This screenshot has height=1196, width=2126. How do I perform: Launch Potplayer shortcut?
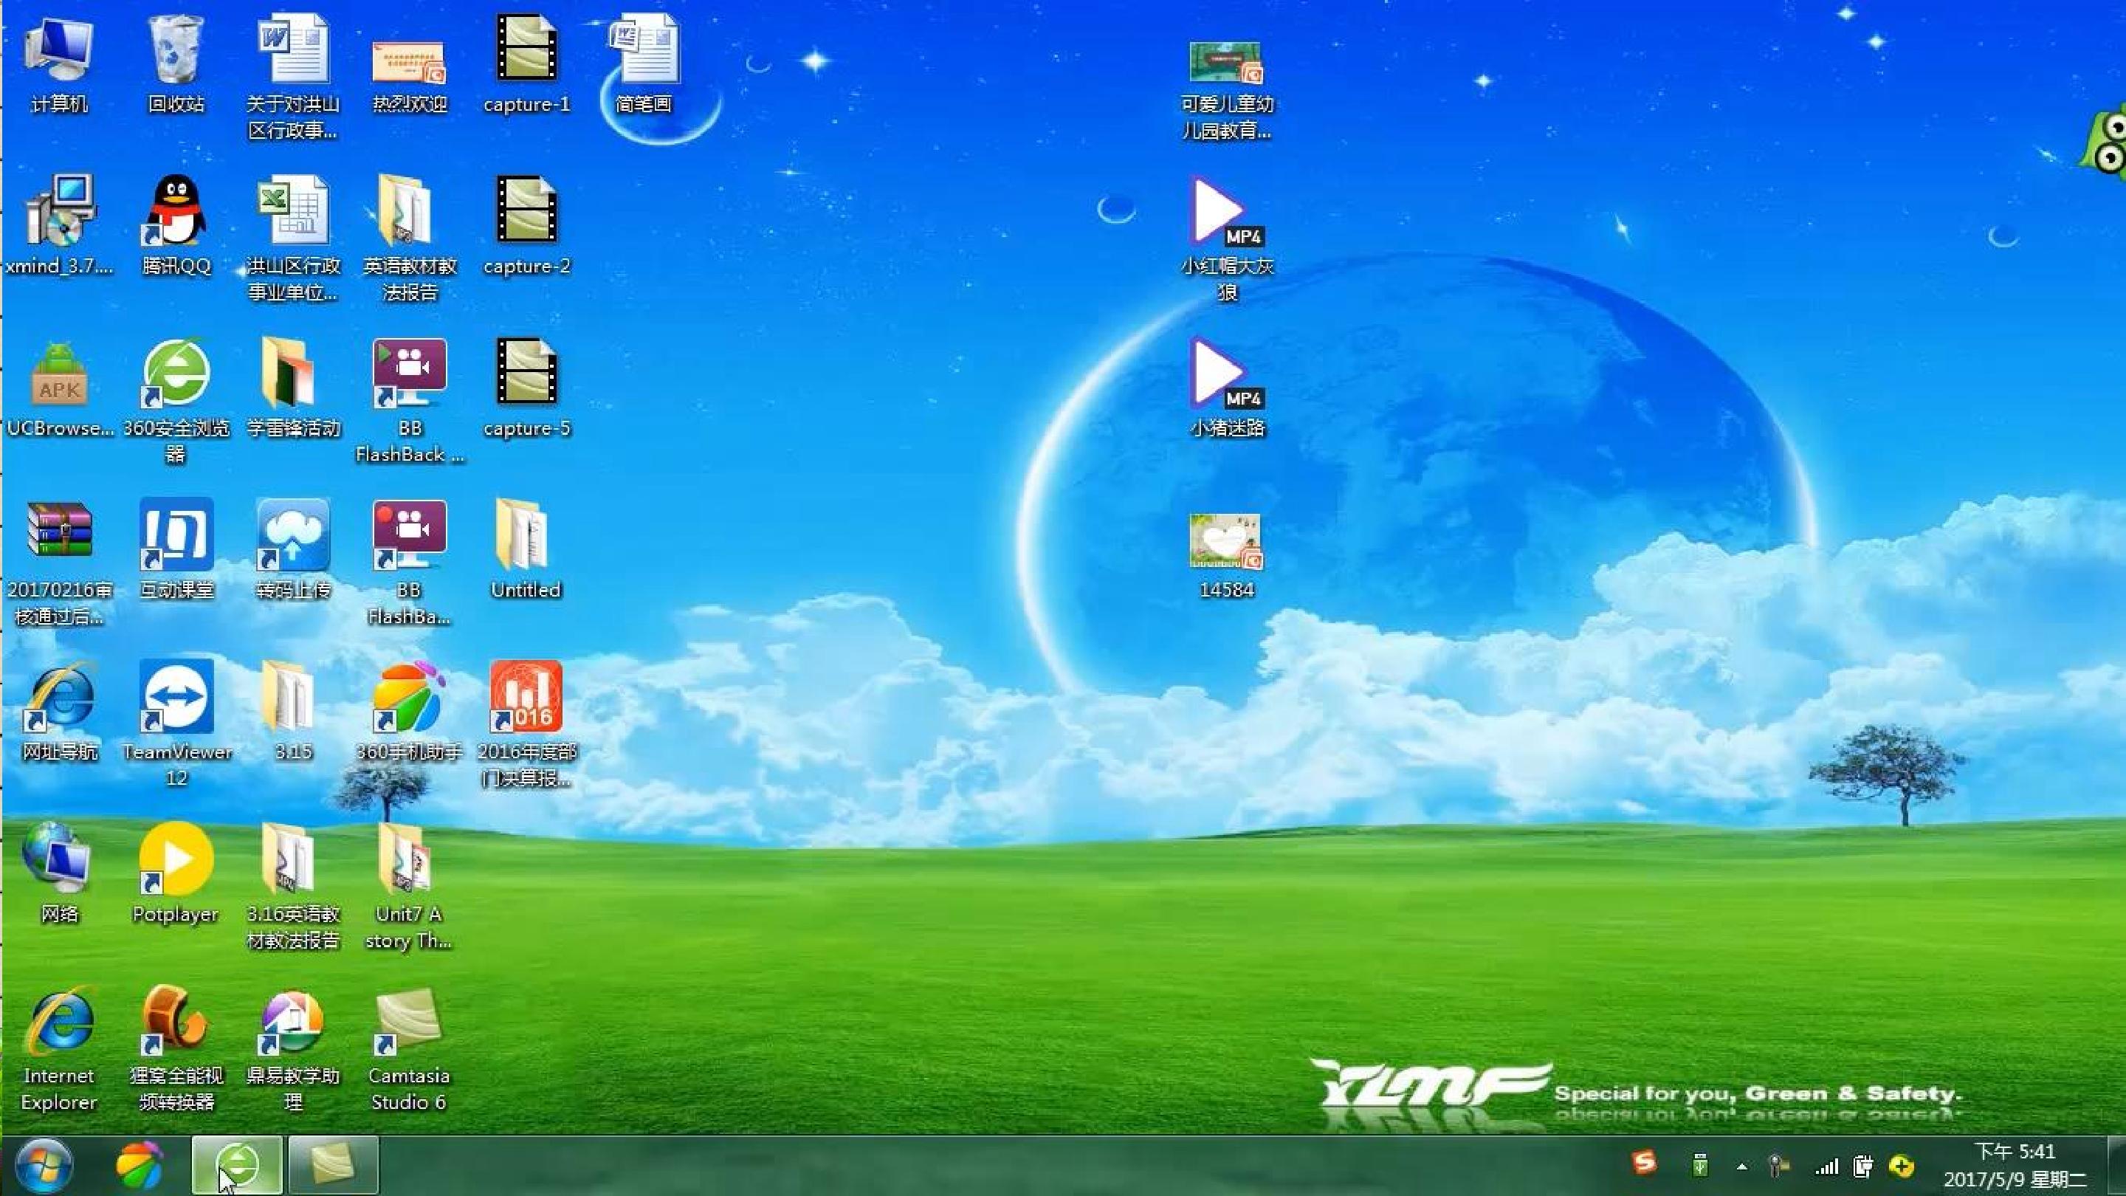(x=176, y=873)
